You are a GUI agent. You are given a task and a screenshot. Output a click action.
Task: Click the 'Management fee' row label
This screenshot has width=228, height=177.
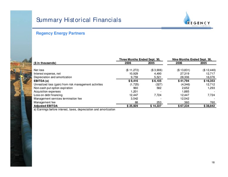pos(44,102)
